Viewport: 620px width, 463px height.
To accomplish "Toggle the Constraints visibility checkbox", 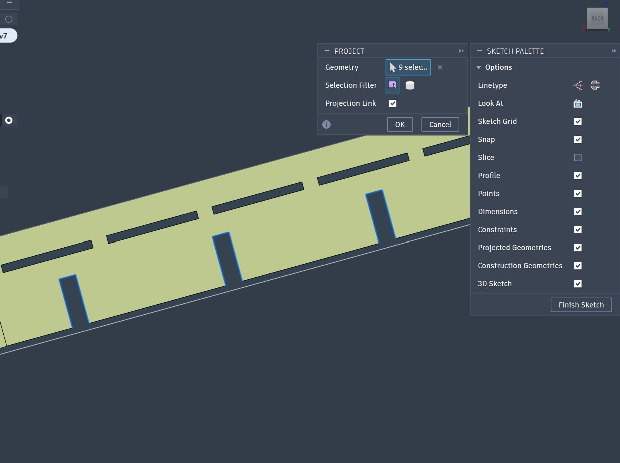I will click(x=578, y=229).
